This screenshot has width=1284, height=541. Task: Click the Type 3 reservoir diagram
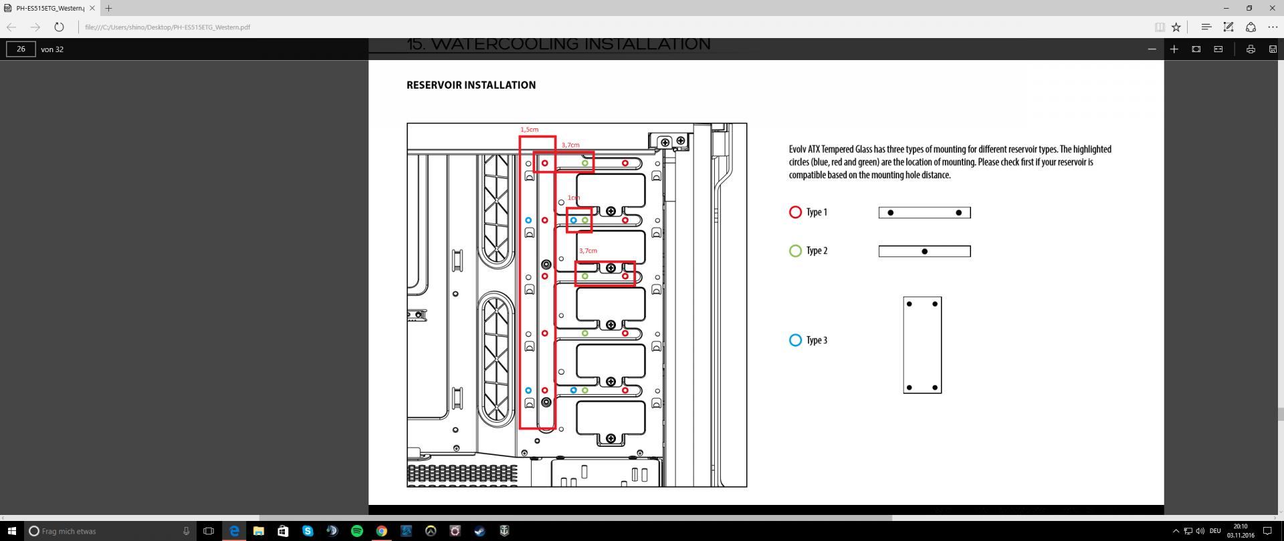point(922,345)
